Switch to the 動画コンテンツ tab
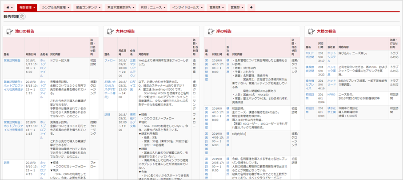Viewport: 403px width, 180px height. 88,8
